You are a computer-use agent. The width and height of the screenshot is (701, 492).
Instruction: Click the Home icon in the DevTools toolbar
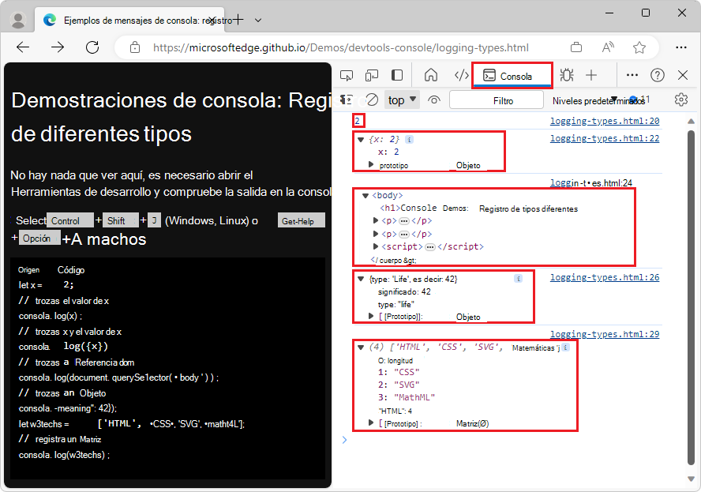click(x=430, y=75)
